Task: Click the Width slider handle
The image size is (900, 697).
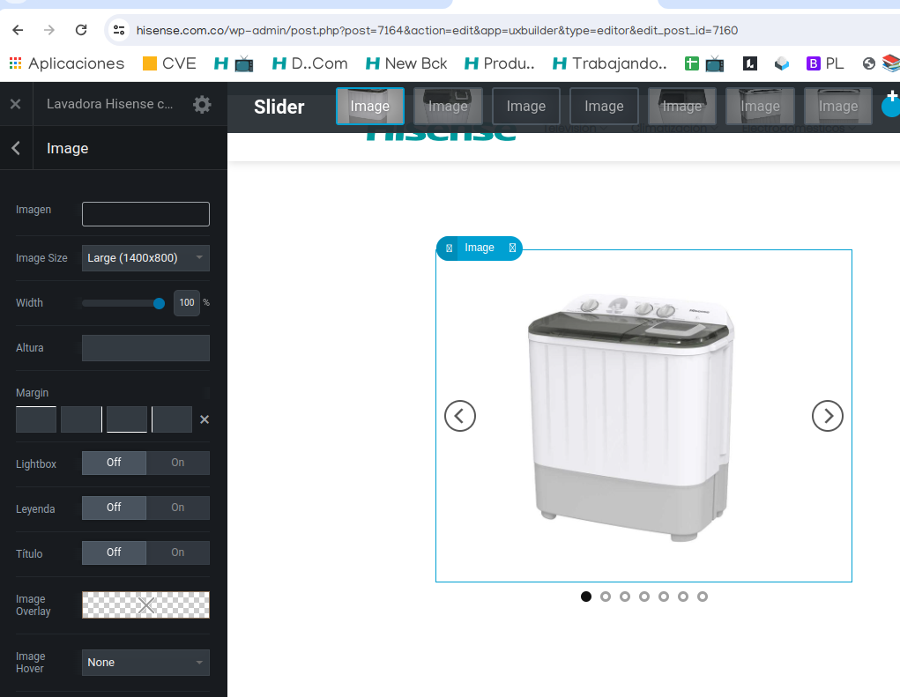Action: [159, 303]
